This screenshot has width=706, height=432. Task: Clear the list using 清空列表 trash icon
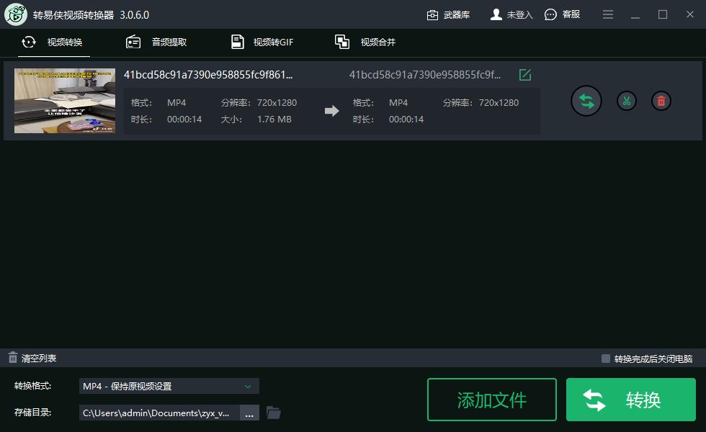[x=12, y=357]
